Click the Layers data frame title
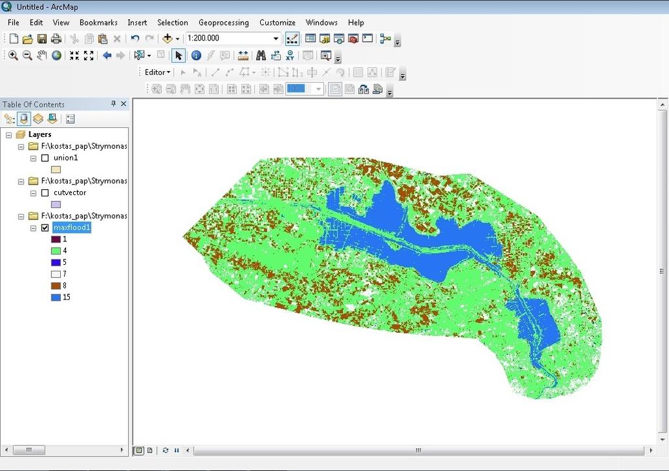 (40, 134)
